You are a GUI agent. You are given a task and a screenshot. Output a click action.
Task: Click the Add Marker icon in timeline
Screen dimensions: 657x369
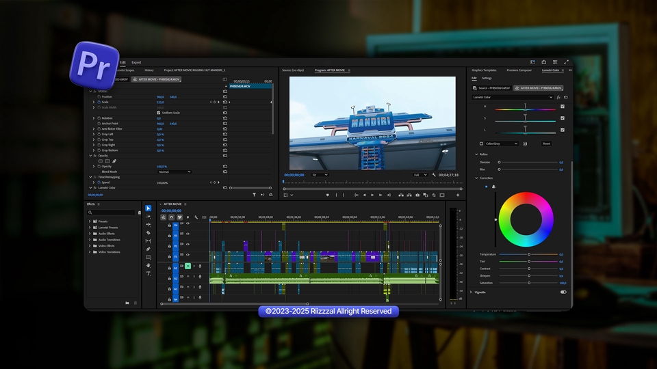pyautogui.click(x=188, y=217)
